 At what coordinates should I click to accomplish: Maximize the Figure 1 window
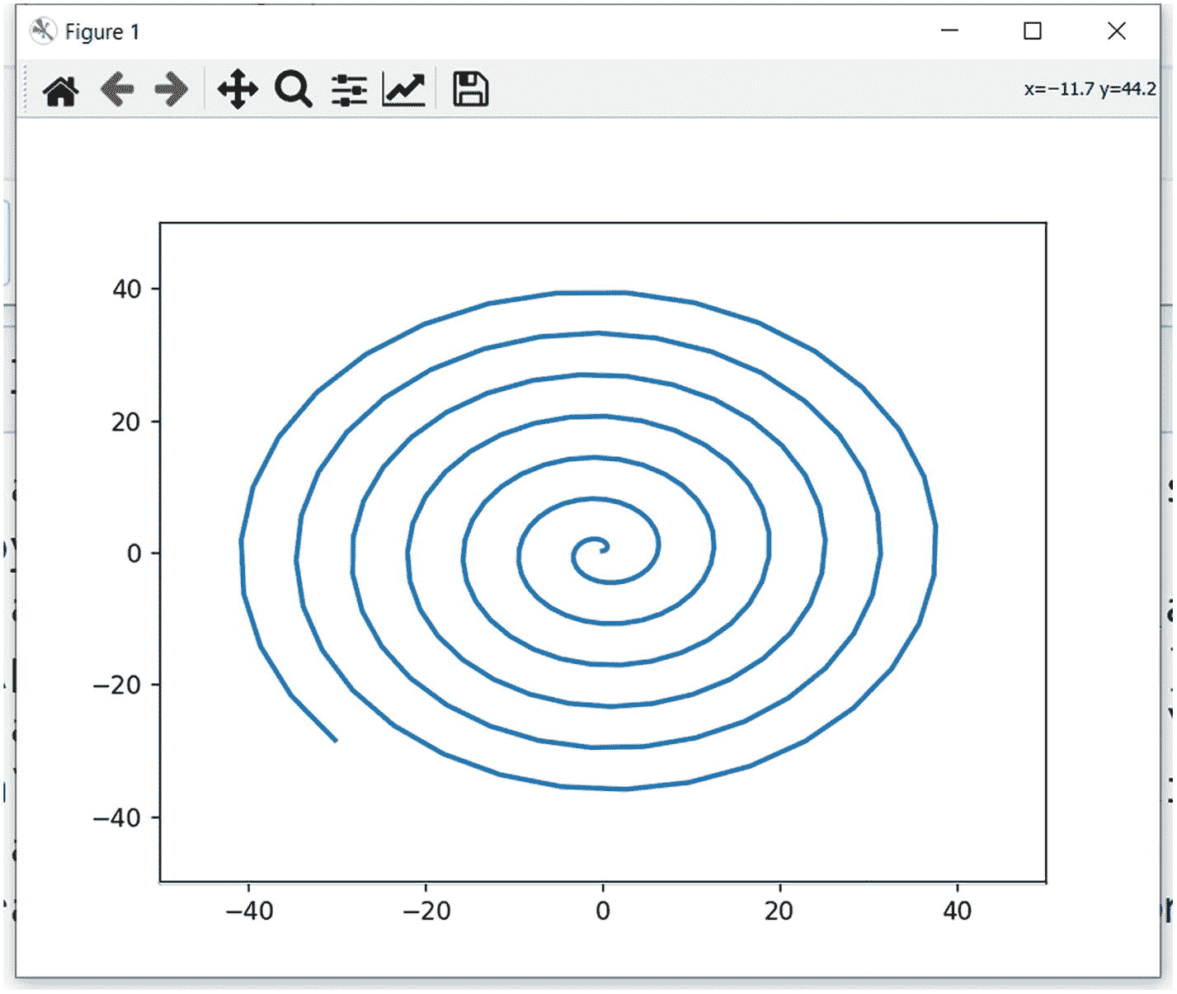point(1032,31)
